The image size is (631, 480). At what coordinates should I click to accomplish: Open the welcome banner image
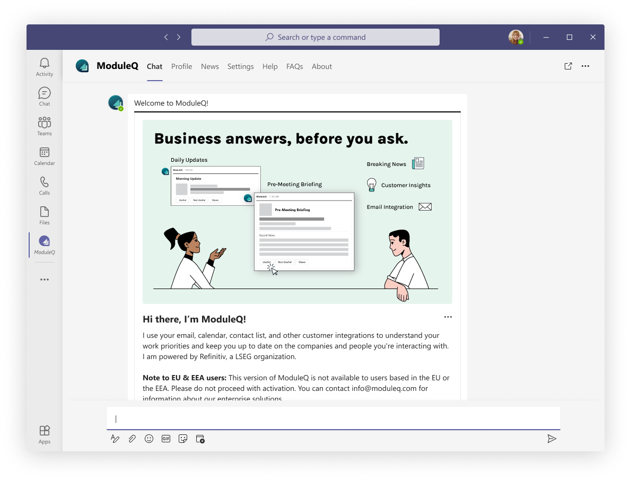(297, 212)
